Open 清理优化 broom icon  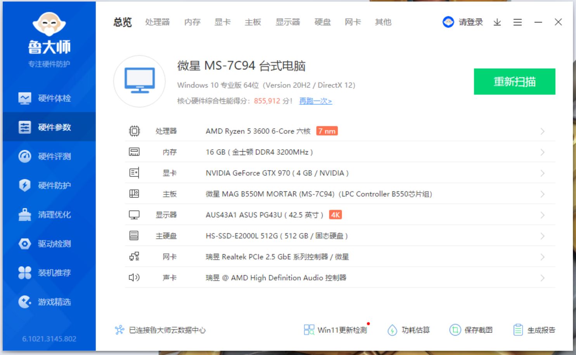click(25, 215)
